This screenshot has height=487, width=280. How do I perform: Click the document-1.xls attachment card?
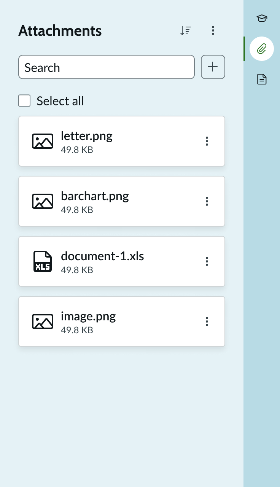click(122, 261)
